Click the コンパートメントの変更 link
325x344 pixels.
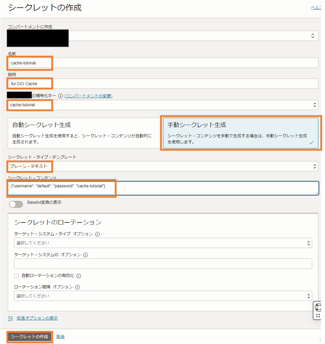pyautogui.click(x=88, y=96)
